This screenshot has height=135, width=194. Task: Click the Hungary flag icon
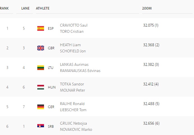tap(41, 87)
